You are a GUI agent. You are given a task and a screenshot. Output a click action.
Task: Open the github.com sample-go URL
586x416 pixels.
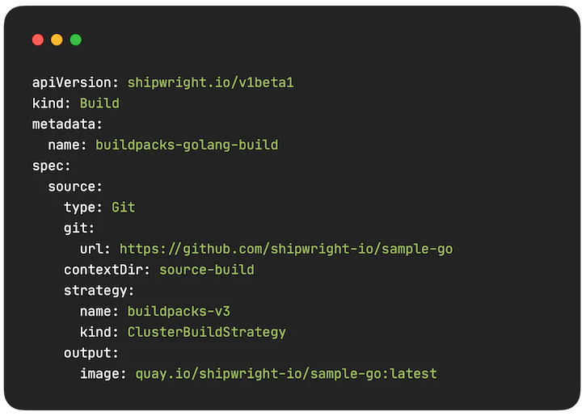coord(286,249)
